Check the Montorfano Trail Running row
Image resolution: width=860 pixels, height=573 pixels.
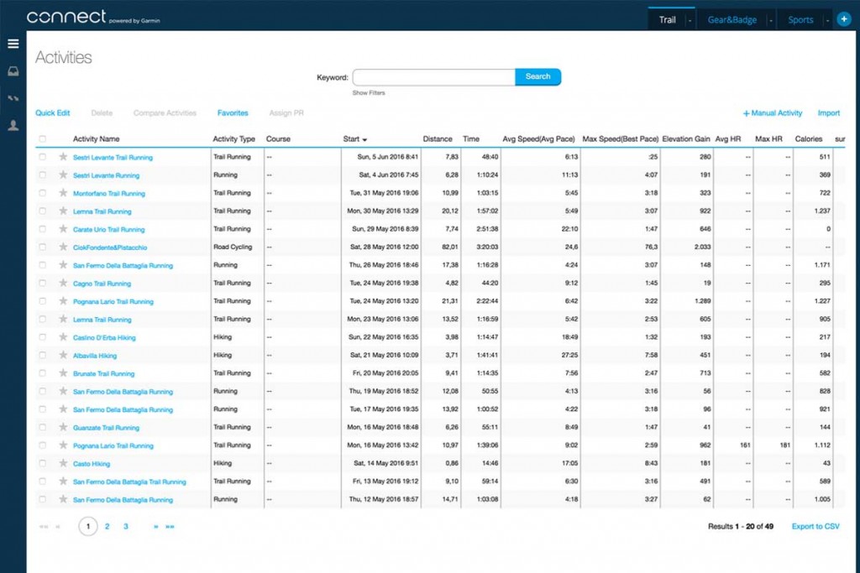point(42,193)
